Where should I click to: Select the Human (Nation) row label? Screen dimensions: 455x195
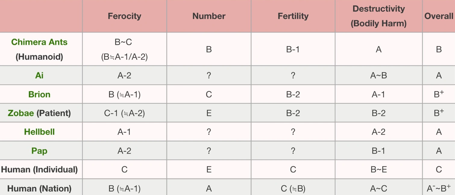point(39,188)
